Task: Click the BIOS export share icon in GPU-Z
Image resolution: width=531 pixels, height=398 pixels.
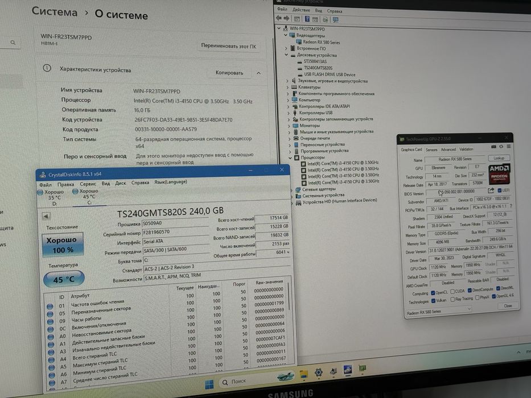Action: pos(491,190)
